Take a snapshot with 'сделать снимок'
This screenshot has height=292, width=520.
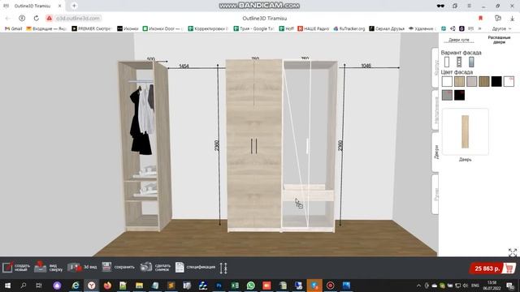[155, 267]
